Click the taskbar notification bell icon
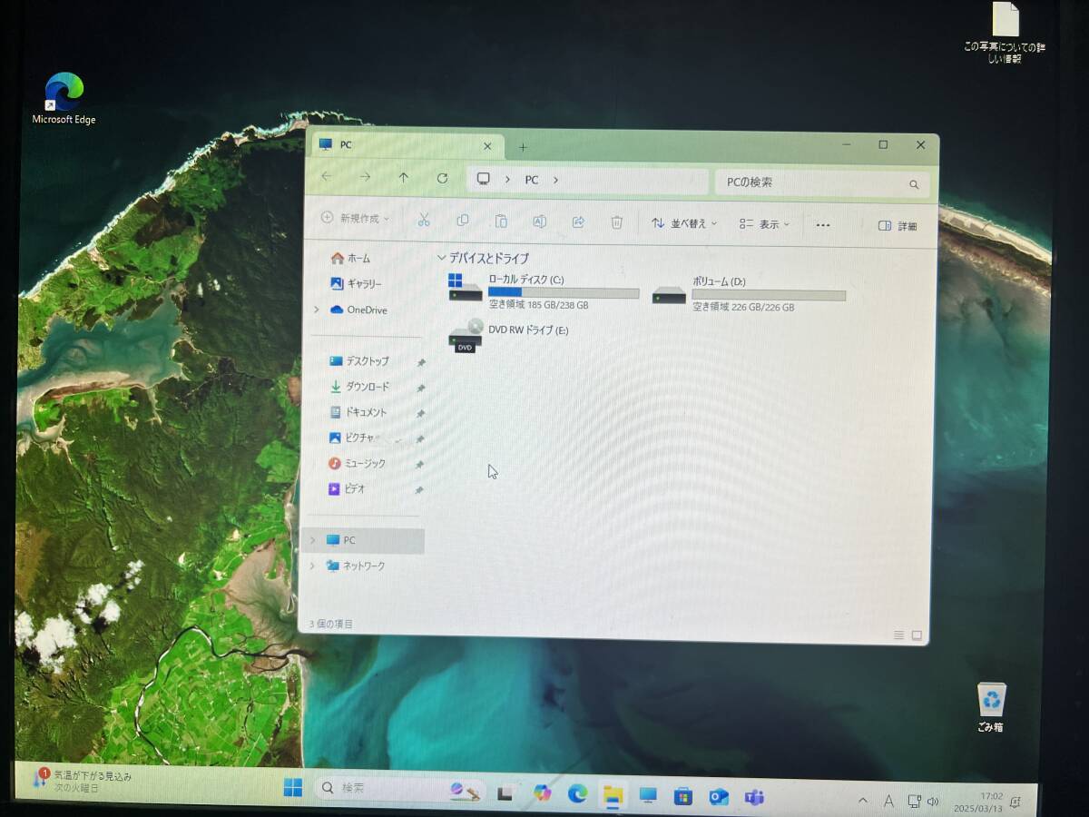The image size is (1089, 817). (1015, 803)
